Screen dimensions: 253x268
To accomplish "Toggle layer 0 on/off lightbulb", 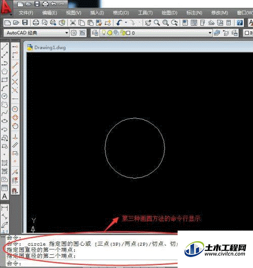I will [x=104, y=33].
